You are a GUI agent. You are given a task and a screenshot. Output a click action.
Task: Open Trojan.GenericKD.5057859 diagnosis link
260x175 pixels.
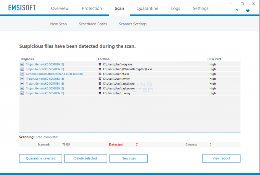45,88
